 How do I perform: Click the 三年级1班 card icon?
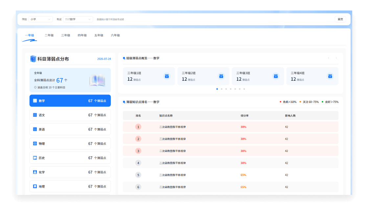pos(167,76)
